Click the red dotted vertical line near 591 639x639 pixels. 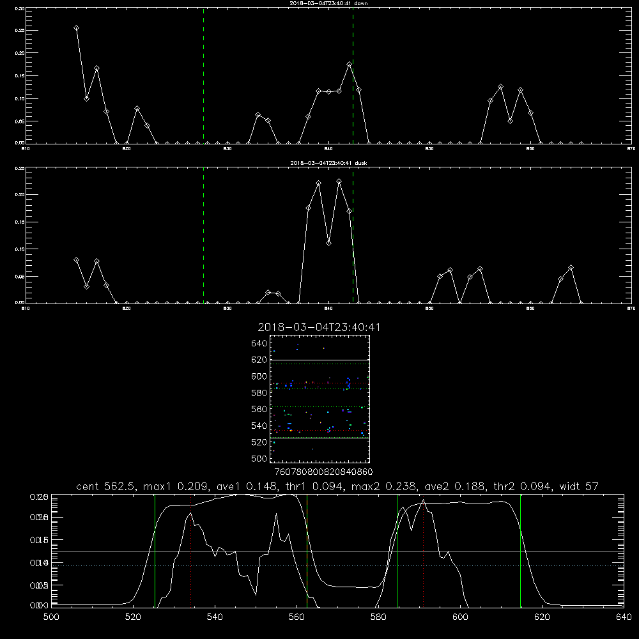coord(424,551)
